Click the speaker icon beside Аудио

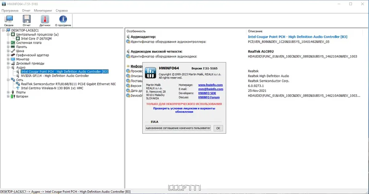[x=13, y=68]
